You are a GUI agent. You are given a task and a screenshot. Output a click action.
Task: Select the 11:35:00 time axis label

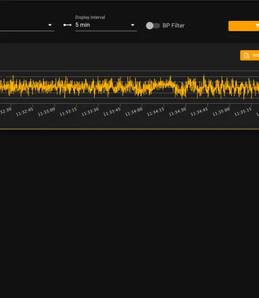[221, 112]
